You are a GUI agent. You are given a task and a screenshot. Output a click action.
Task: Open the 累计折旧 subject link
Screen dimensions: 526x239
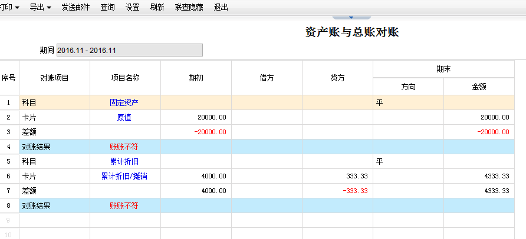(x=124, y=161)
